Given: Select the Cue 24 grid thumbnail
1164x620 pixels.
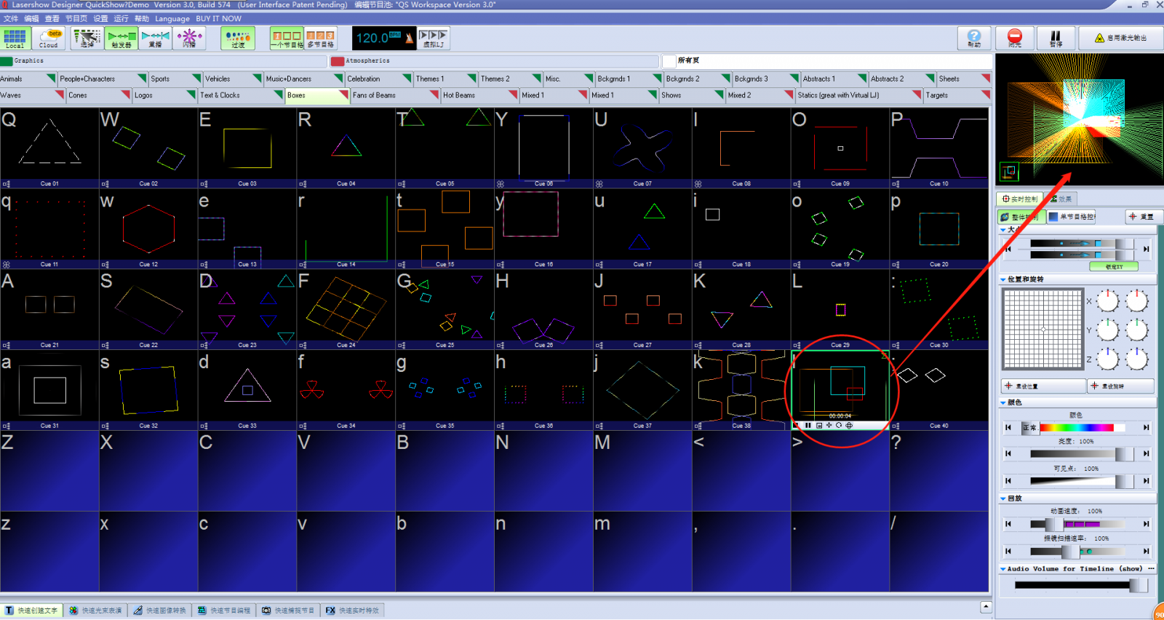Looking at the screenshot, I should [x=346, y=309].
